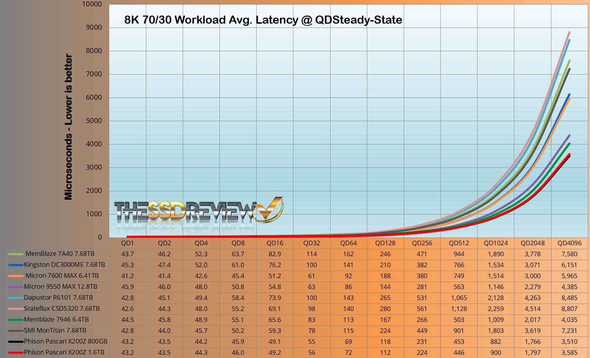This screenshot has width=590, height=358.
Task: Select SMI MonTitan's QD4096 value 7,231
Action: pos(569,331)
